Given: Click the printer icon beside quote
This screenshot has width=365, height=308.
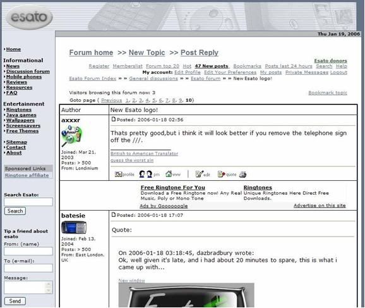Looking at the screenshot, I should pos(242,174).
